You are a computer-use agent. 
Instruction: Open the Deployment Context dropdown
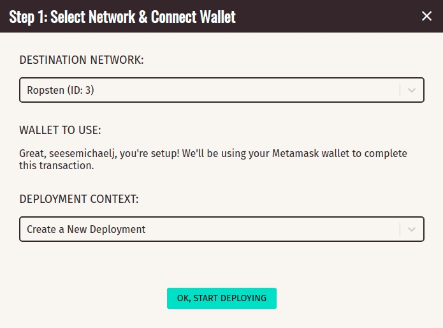(222, 229)
